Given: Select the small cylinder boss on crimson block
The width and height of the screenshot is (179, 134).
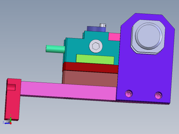Looking at the screenshot, I should [x=11, y=87].
